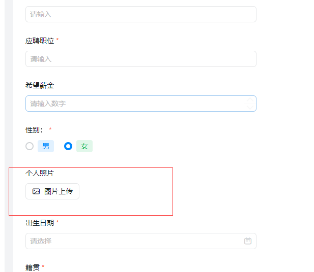Focus the 应聘职位 input field
The width and height of the screenshot is (314, 272).
pyautogui.click(x=141, y=59)
